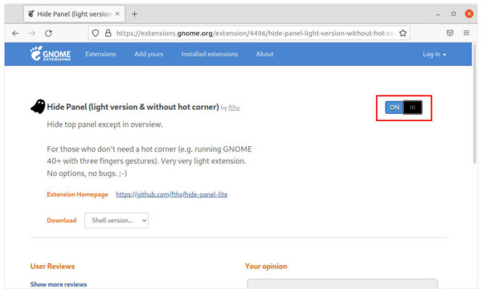Click into the Your opinion text box
482x293 pixels.
click(x=342, y=284)
